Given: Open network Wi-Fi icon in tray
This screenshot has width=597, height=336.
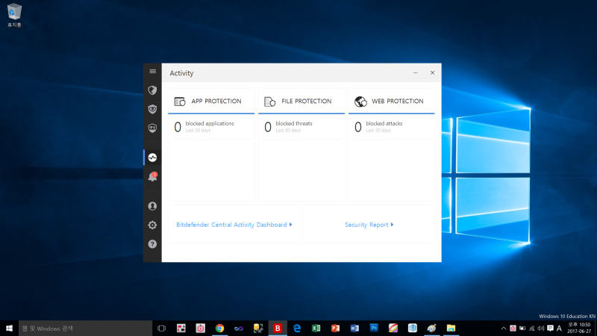Looking at the screenshot, I should (531, 328).
